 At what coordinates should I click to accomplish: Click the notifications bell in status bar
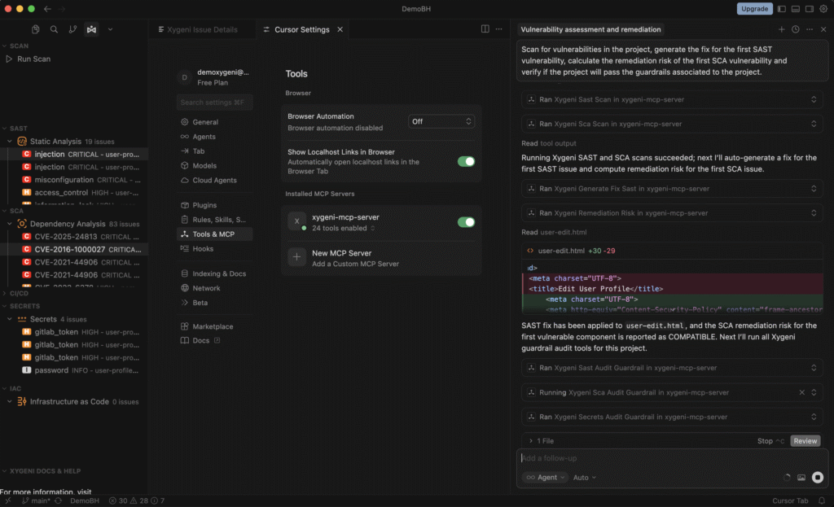tap(822, 500)
